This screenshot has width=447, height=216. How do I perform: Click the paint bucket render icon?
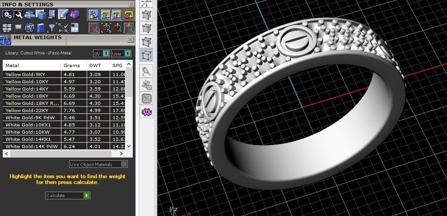point(147,72)
